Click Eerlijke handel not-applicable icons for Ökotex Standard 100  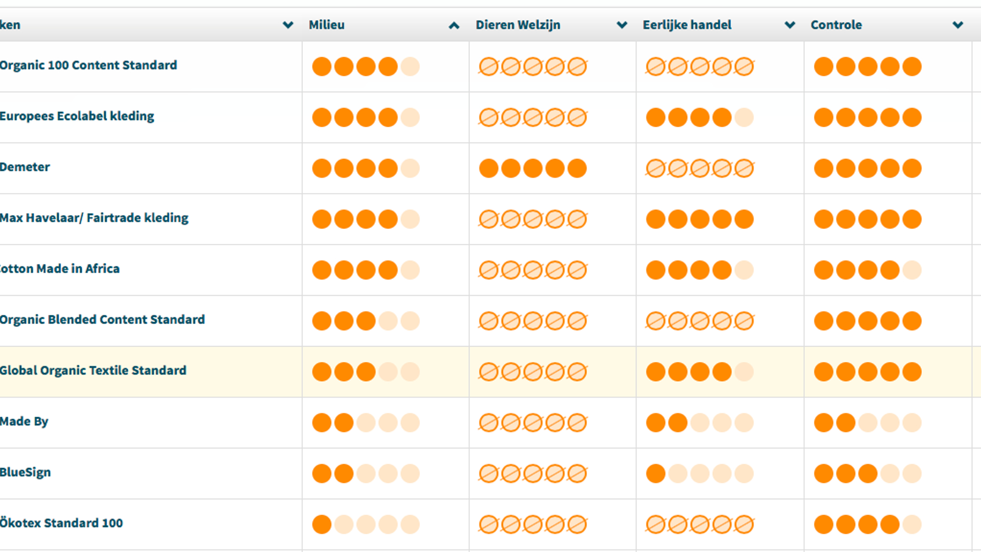pyautogui.click(x=700, y=524)
